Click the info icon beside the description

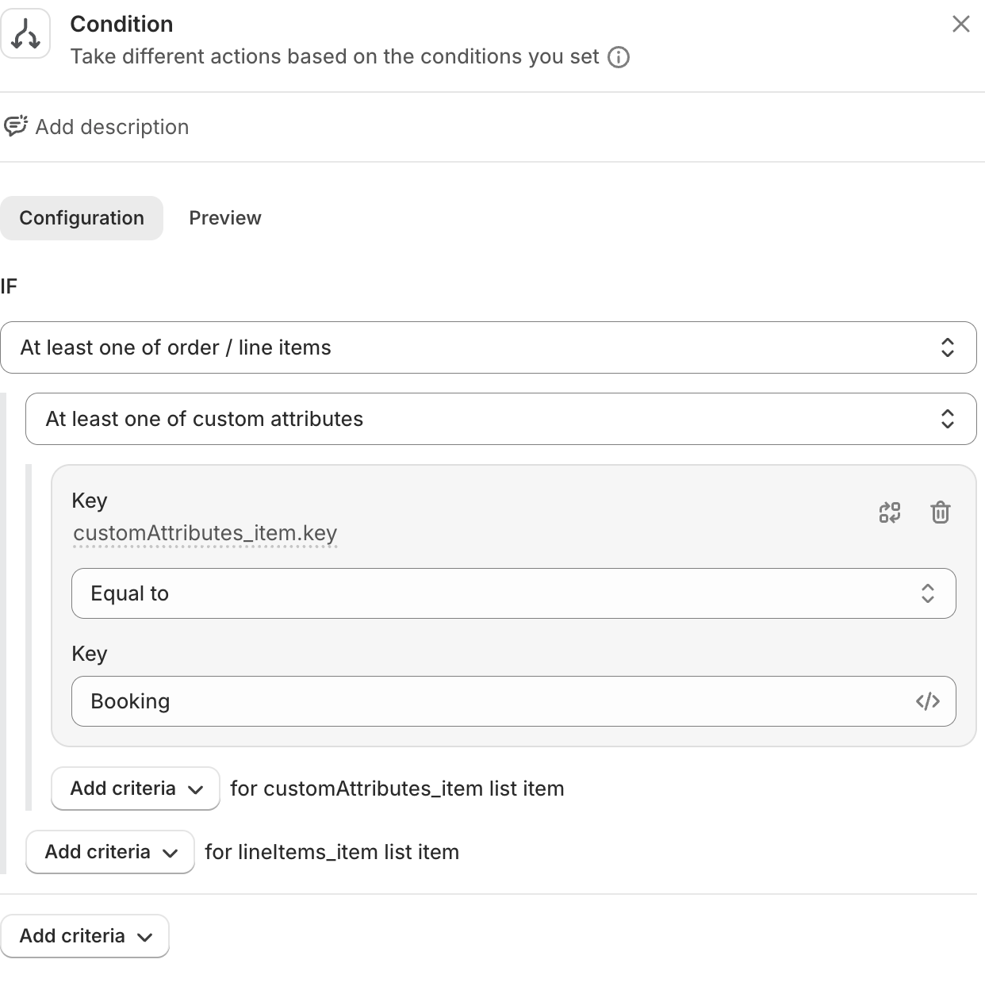pyautogui.click(x=619, y=57)
